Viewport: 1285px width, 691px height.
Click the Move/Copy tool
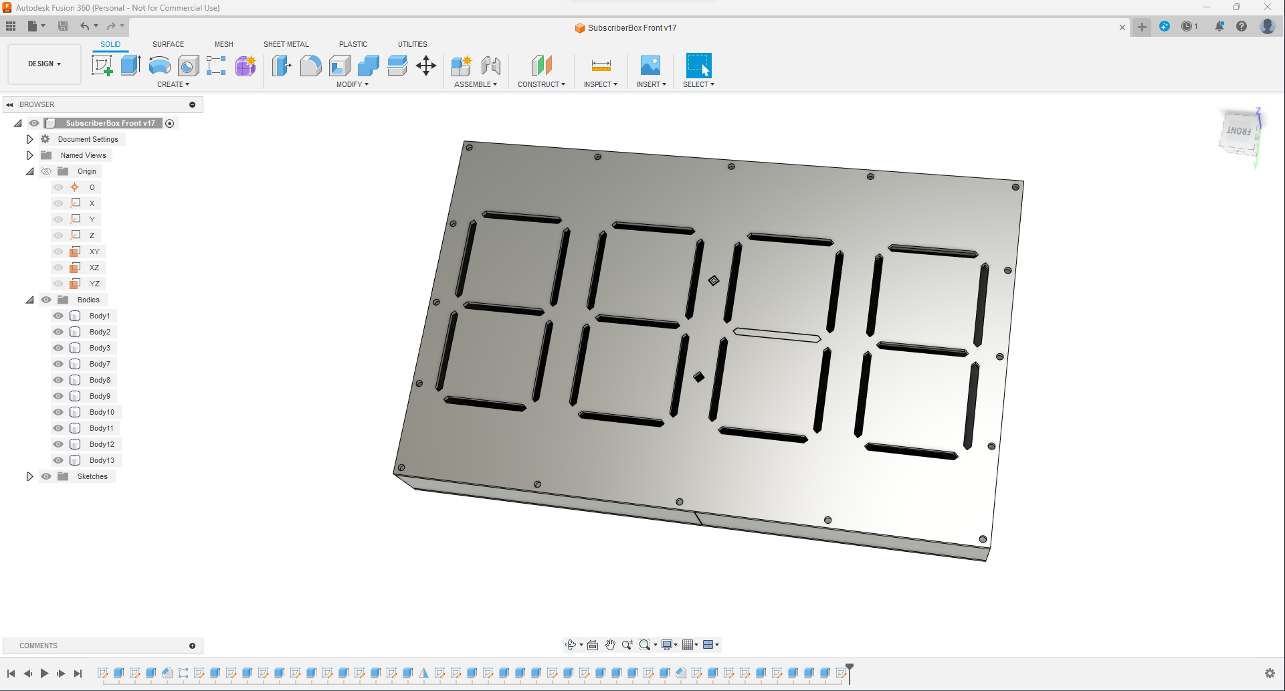tap(426, 65)
